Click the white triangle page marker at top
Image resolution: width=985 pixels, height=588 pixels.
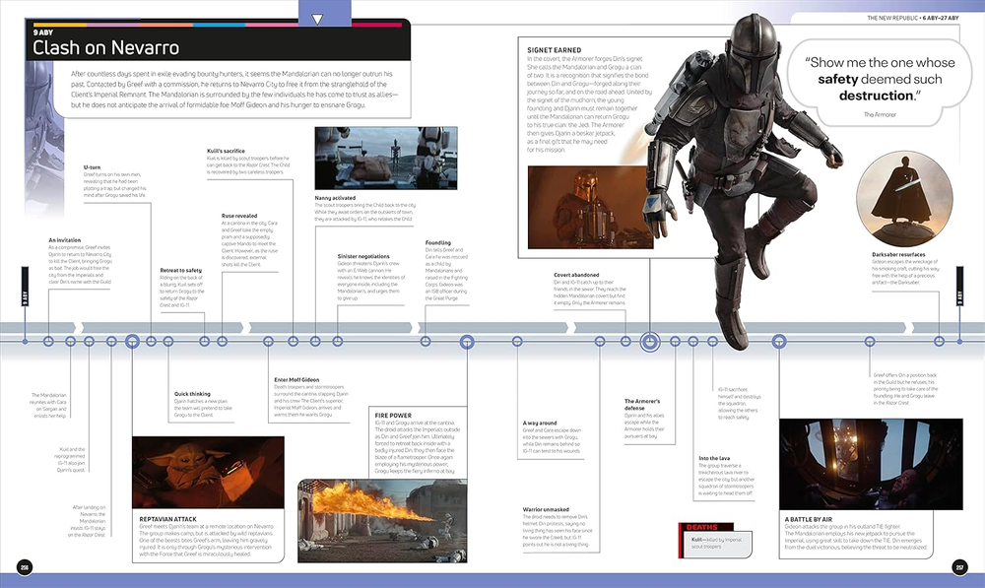point(317,18)
